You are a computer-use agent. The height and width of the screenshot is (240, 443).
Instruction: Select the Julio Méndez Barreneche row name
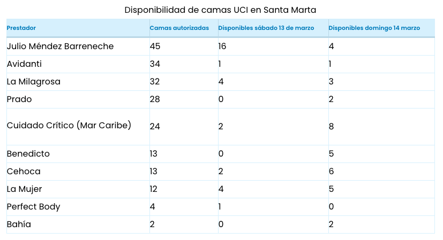coord(60,47)
